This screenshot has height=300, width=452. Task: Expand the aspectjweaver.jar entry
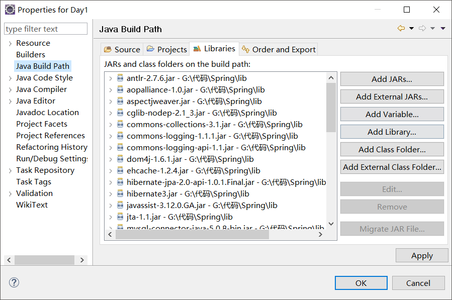tap(111, 102)
